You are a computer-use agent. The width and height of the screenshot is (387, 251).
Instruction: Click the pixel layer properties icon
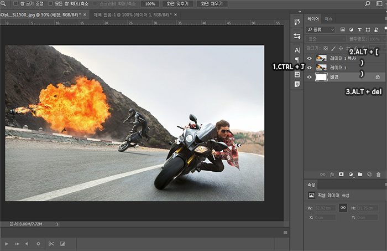coord(311,196)
